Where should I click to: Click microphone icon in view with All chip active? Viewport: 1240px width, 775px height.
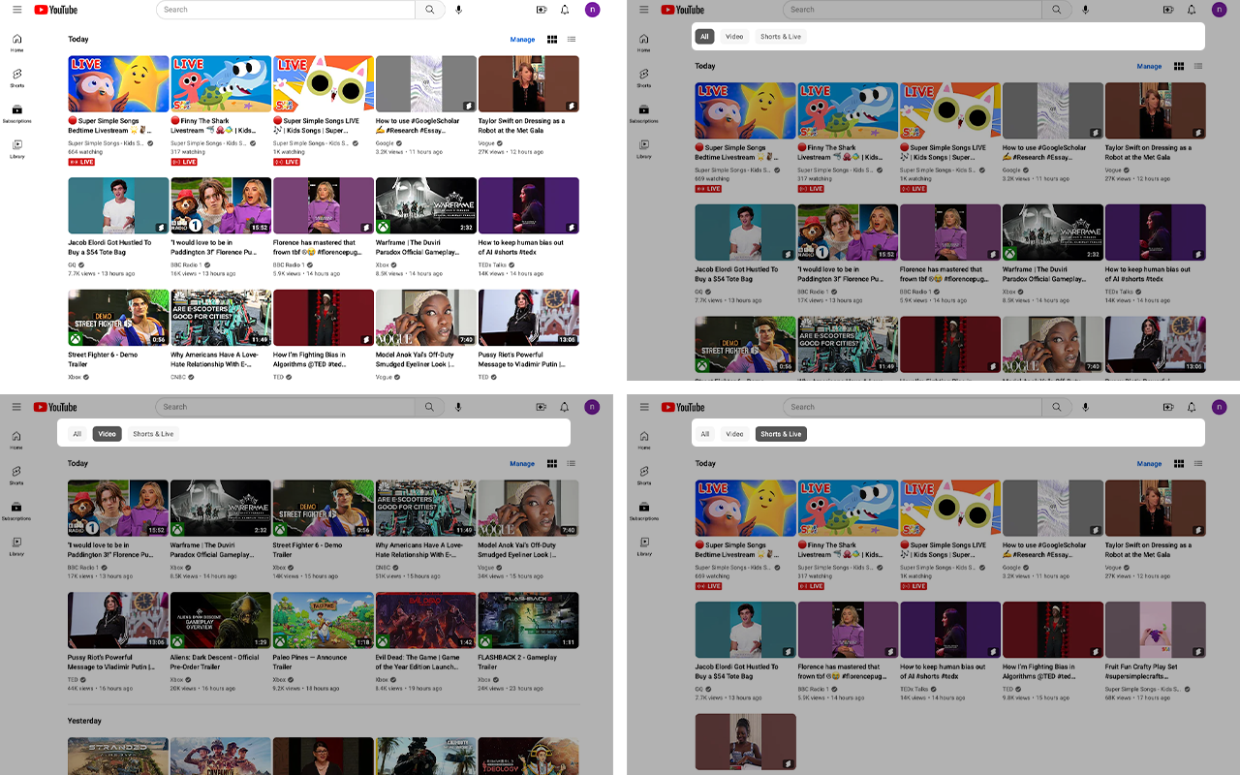click(1086, 10)
